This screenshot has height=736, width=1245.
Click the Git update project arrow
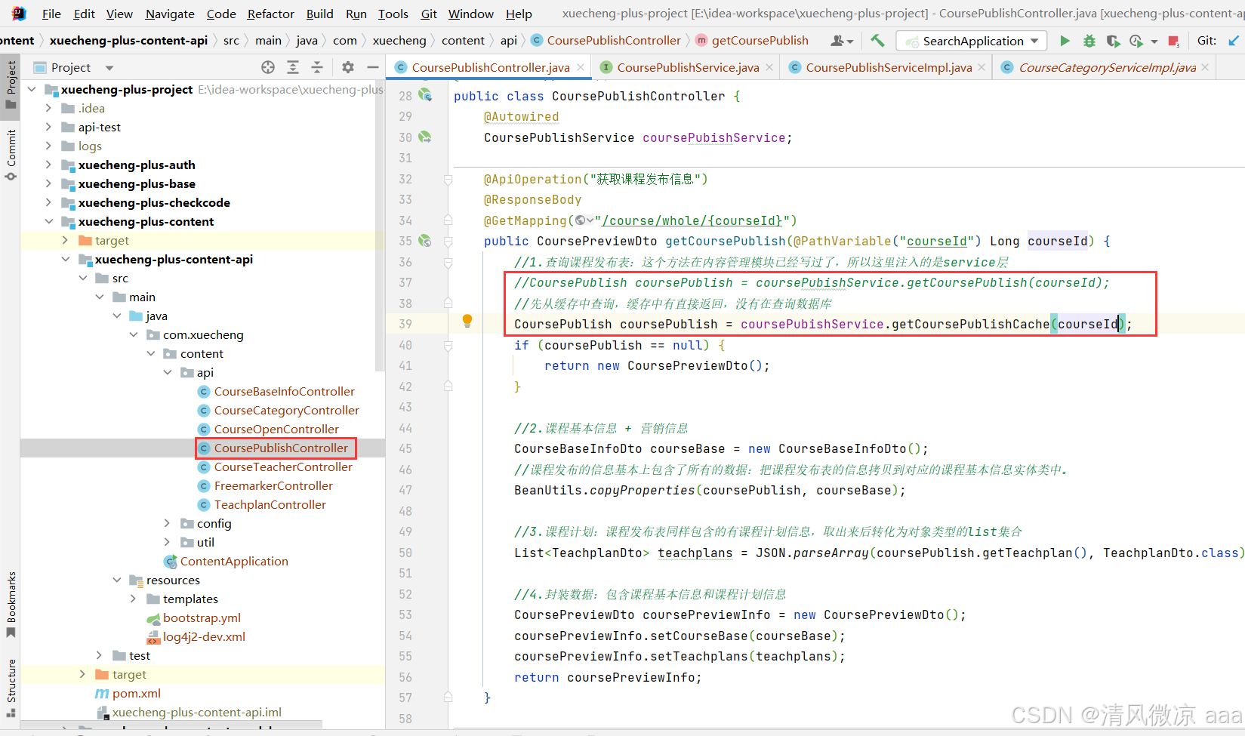point(1233,41)
